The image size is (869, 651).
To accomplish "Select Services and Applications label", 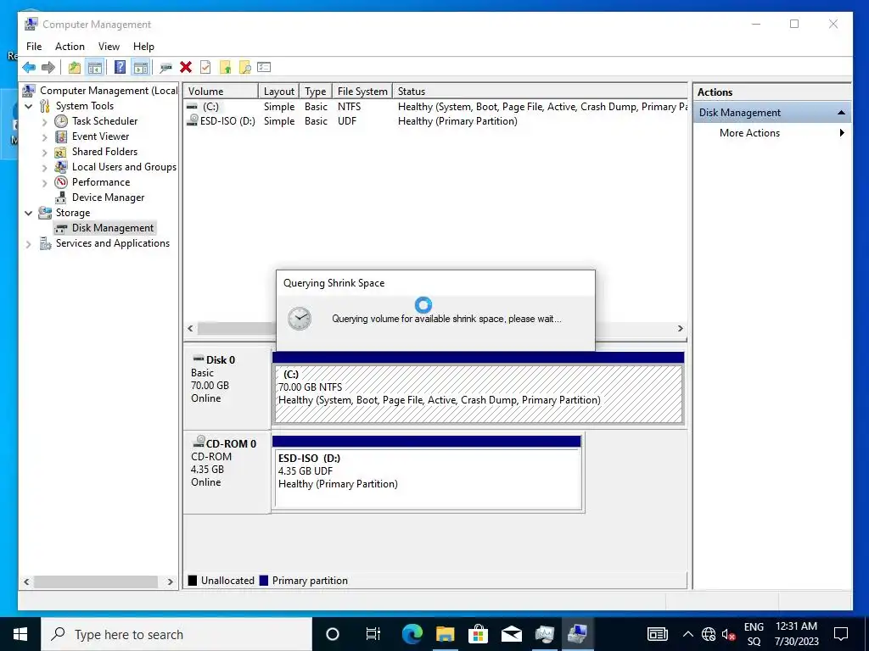I will [x=113, y=243].
